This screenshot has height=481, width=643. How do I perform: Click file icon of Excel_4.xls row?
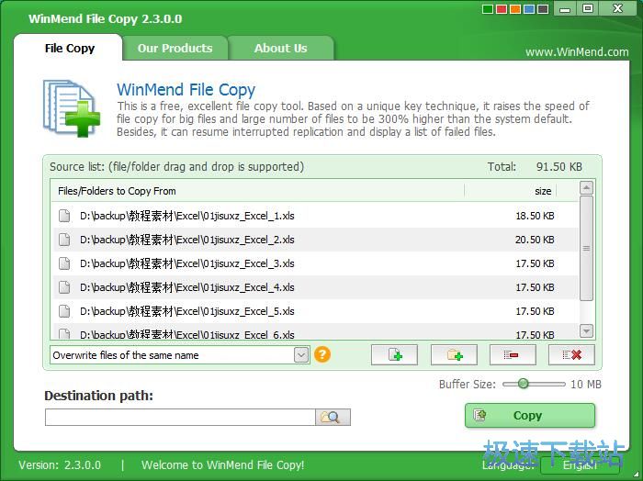[64, 287]
